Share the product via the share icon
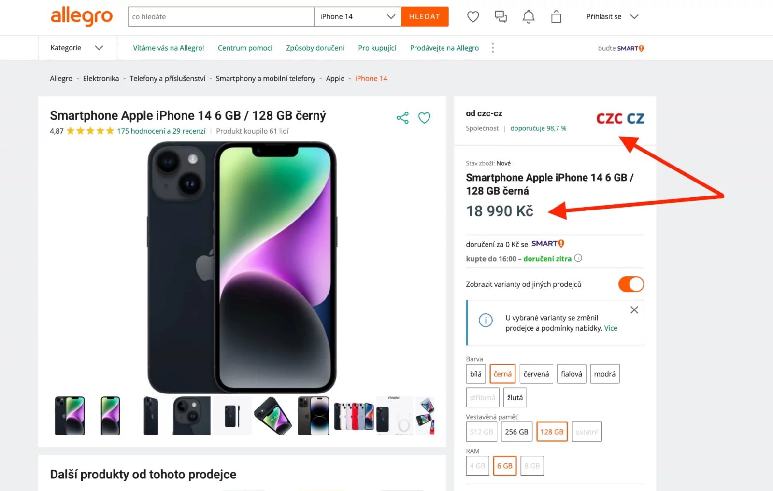This screenshot has width=773, height=491. 402,117
